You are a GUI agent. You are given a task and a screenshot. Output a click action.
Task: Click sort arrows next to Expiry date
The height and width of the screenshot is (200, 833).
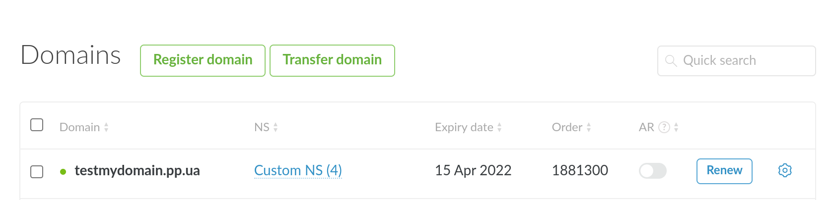click(499, 128)
